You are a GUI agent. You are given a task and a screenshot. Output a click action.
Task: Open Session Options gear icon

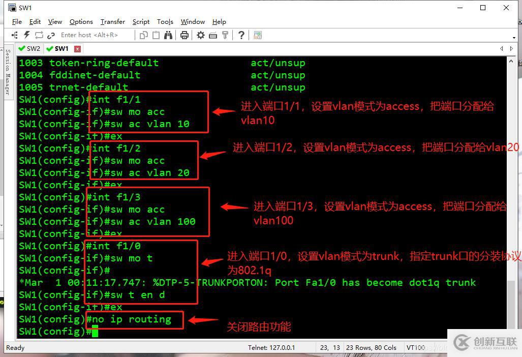pos(200,35)
